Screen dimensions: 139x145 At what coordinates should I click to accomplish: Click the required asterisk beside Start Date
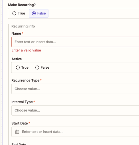(29, 123)
